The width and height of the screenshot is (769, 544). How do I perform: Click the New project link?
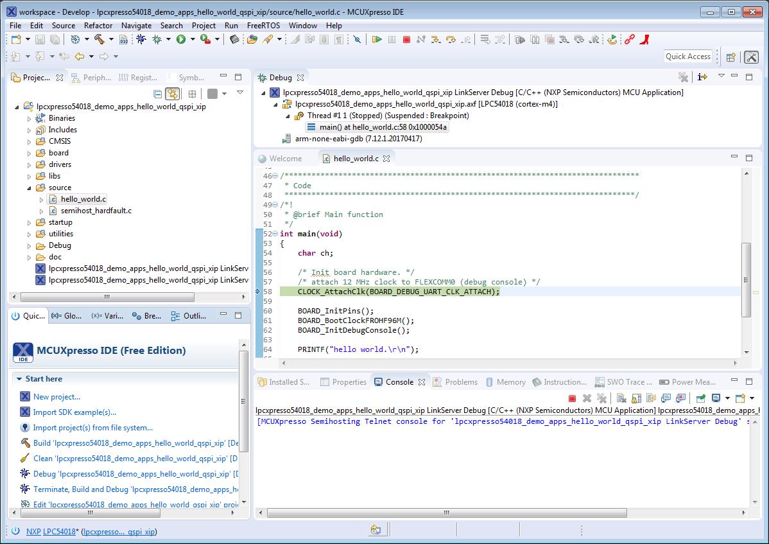click(x=56, y=397)
